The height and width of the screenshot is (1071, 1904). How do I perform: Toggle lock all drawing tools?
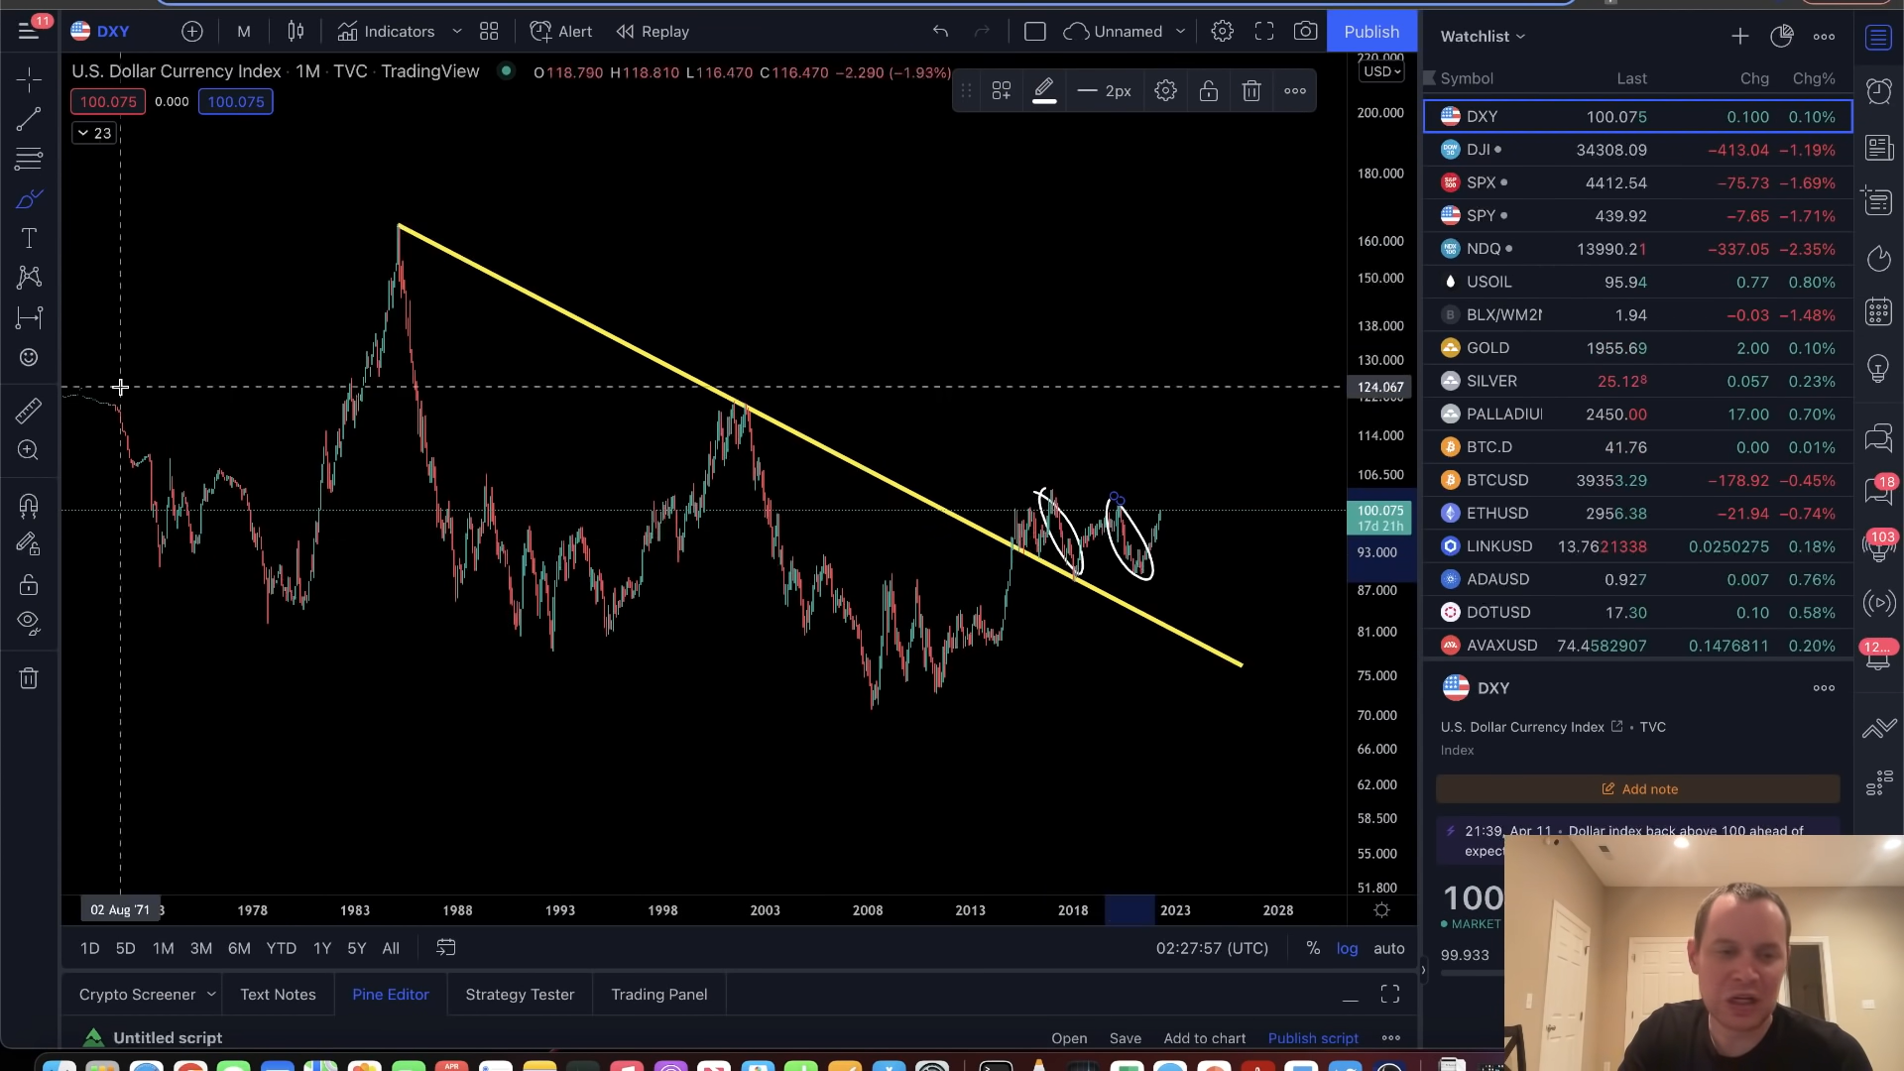point(29,584)
